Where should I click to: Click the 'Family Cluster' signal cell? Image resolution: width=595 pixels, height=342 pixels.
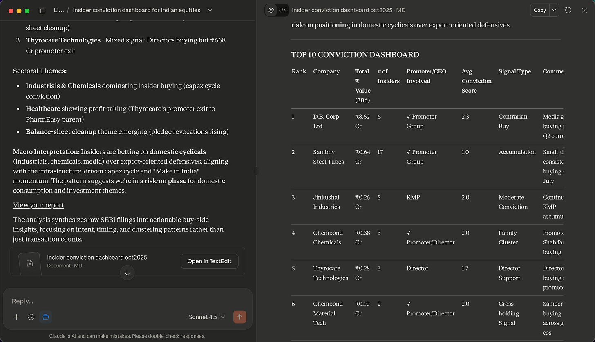[x=508, y=238]
